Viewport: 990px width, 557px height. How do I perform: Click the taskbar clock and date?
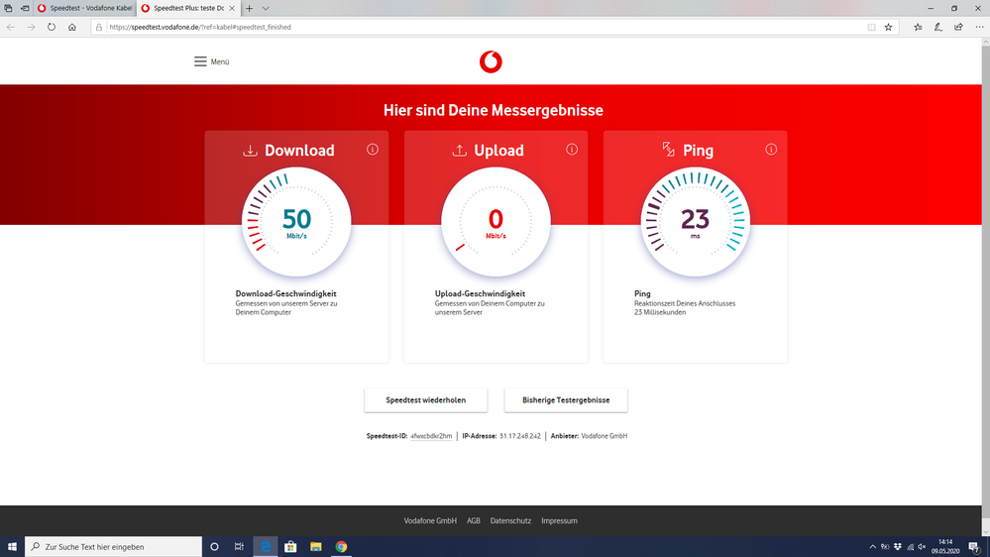(x=945, y=547)
